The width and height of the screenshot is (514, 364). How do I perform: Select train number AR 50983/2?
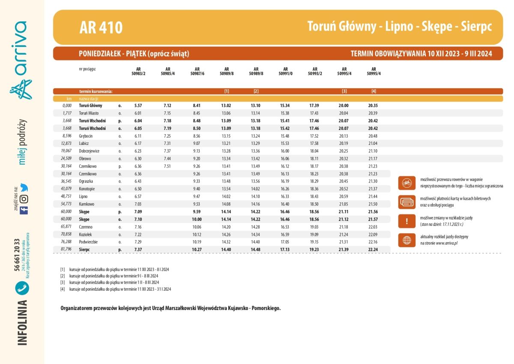(138, 71)
